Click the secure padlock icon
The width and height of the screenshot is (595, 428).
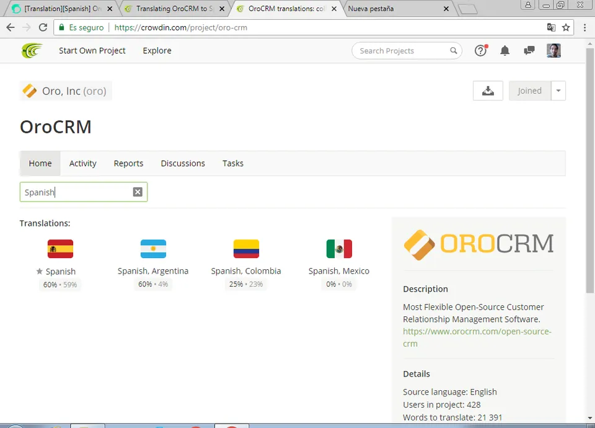pos(61,27)
